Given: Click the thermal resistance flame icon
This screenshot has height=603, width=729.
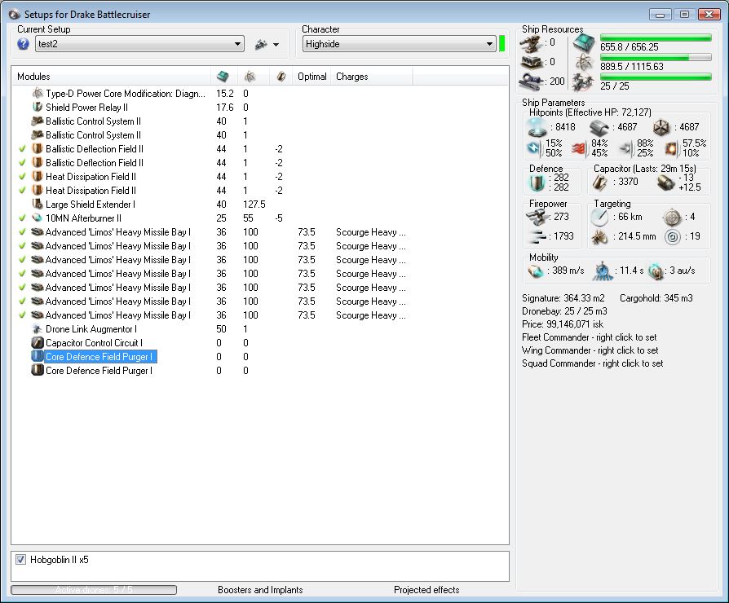Looking at the screenshot, I should point(579,148).
